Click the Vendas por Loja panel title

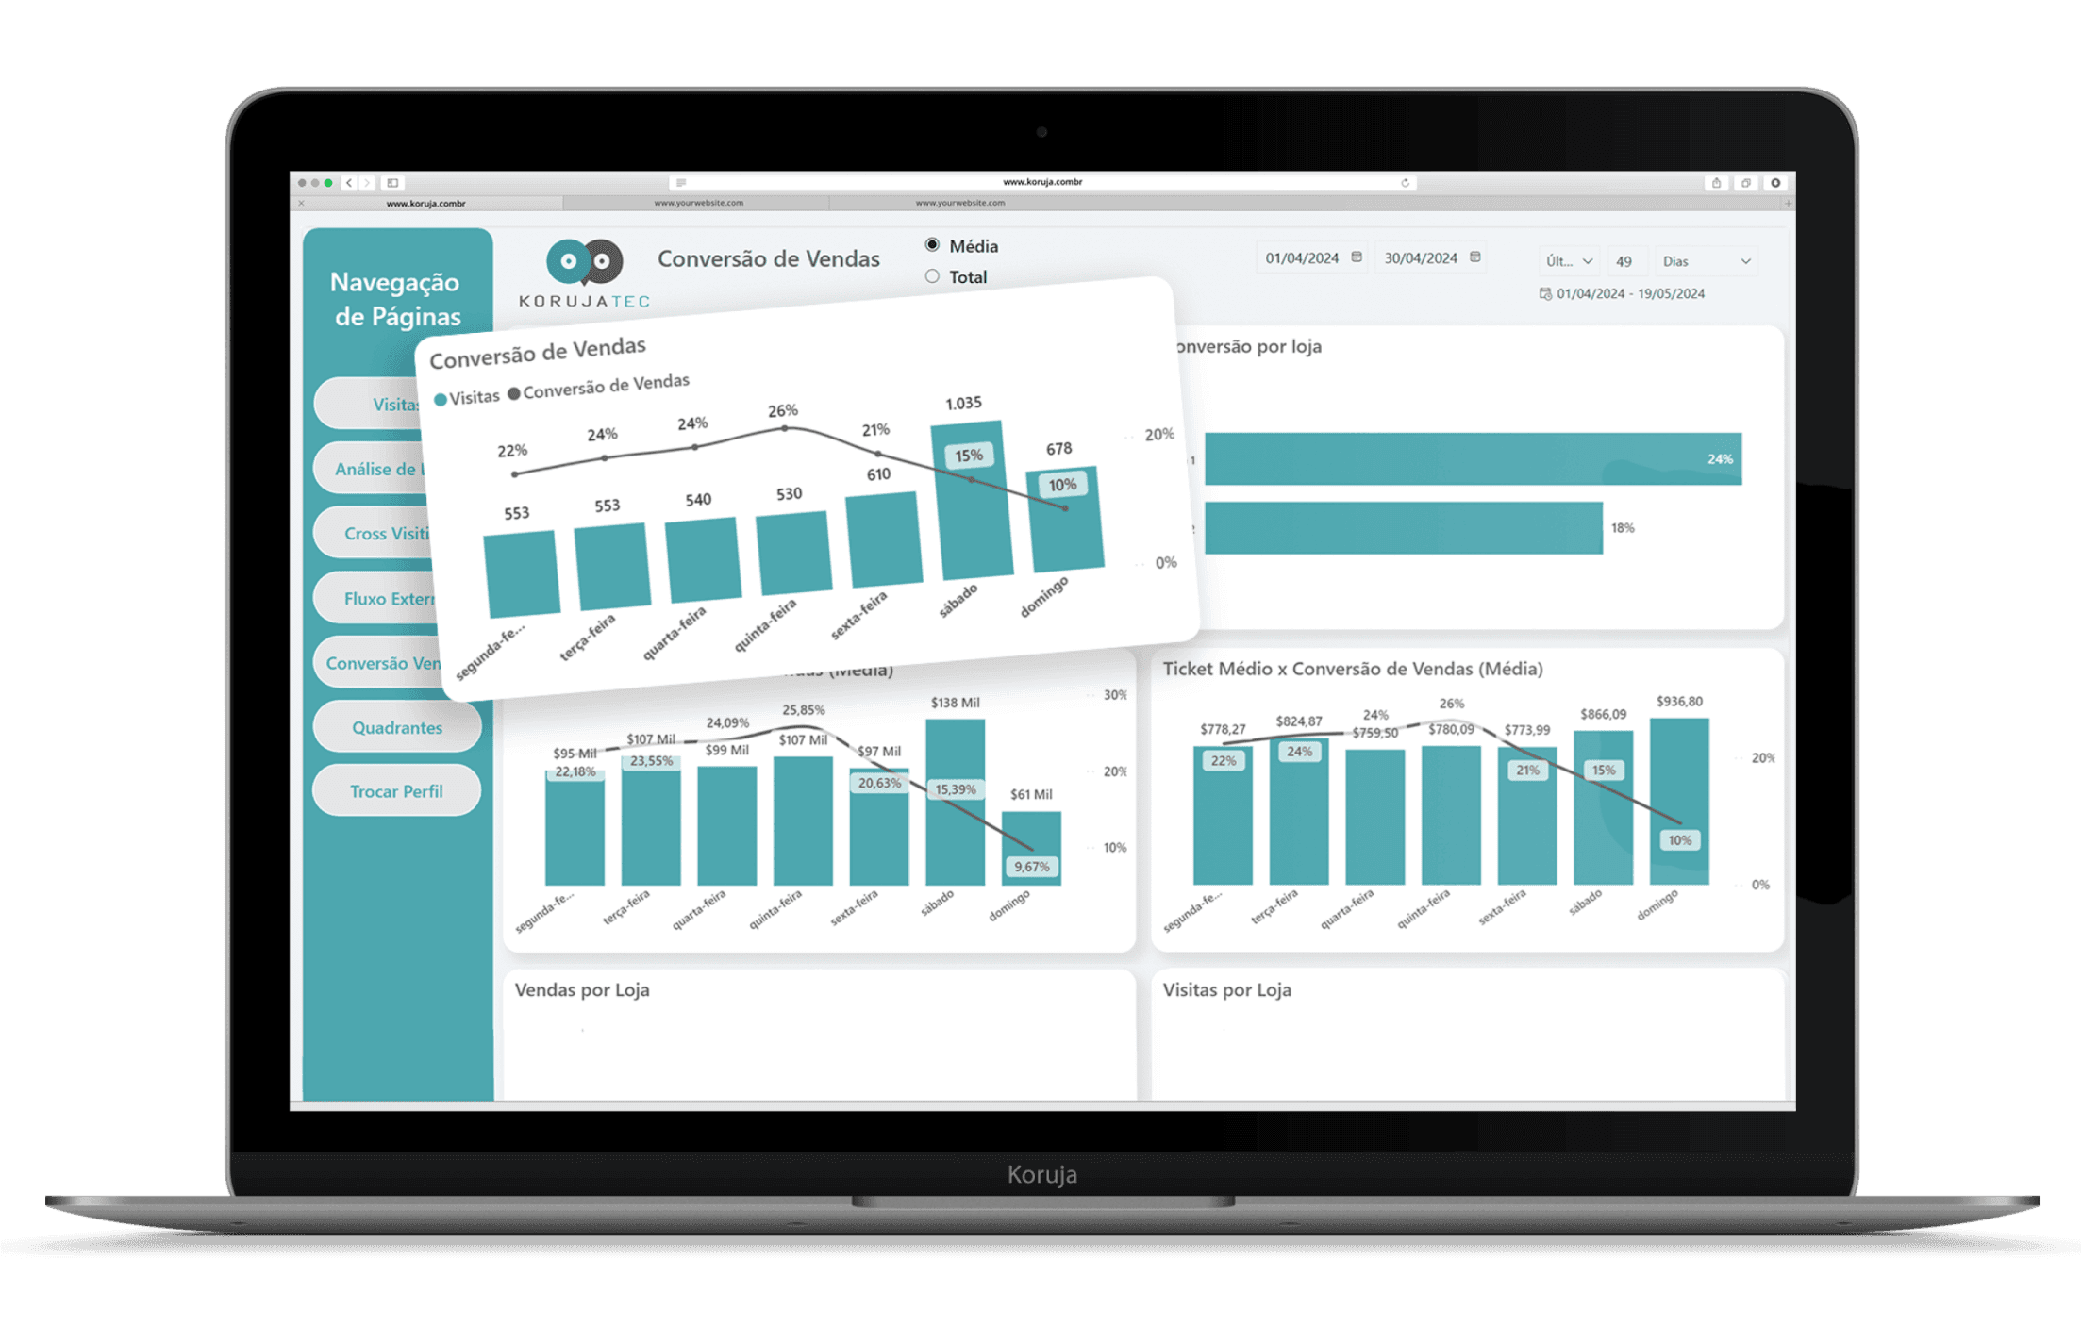click(x=582, y=989)
